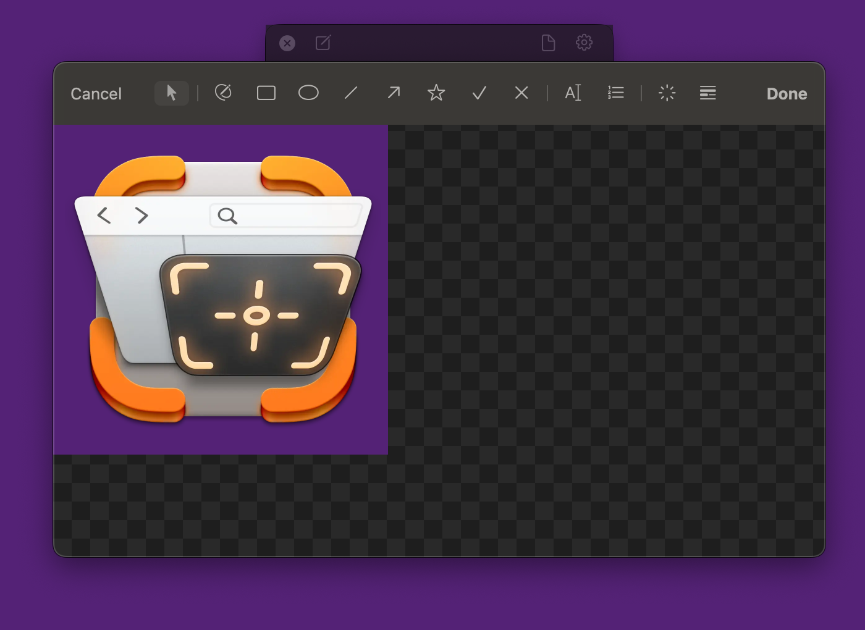Screen dimensions: 865x630
Task: Select the arrow pointer selection tool
Action: coord(172,93)
